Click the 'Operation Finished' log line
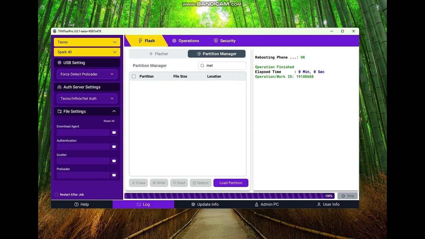Screen dimensions: 425x239 point(275,67)
